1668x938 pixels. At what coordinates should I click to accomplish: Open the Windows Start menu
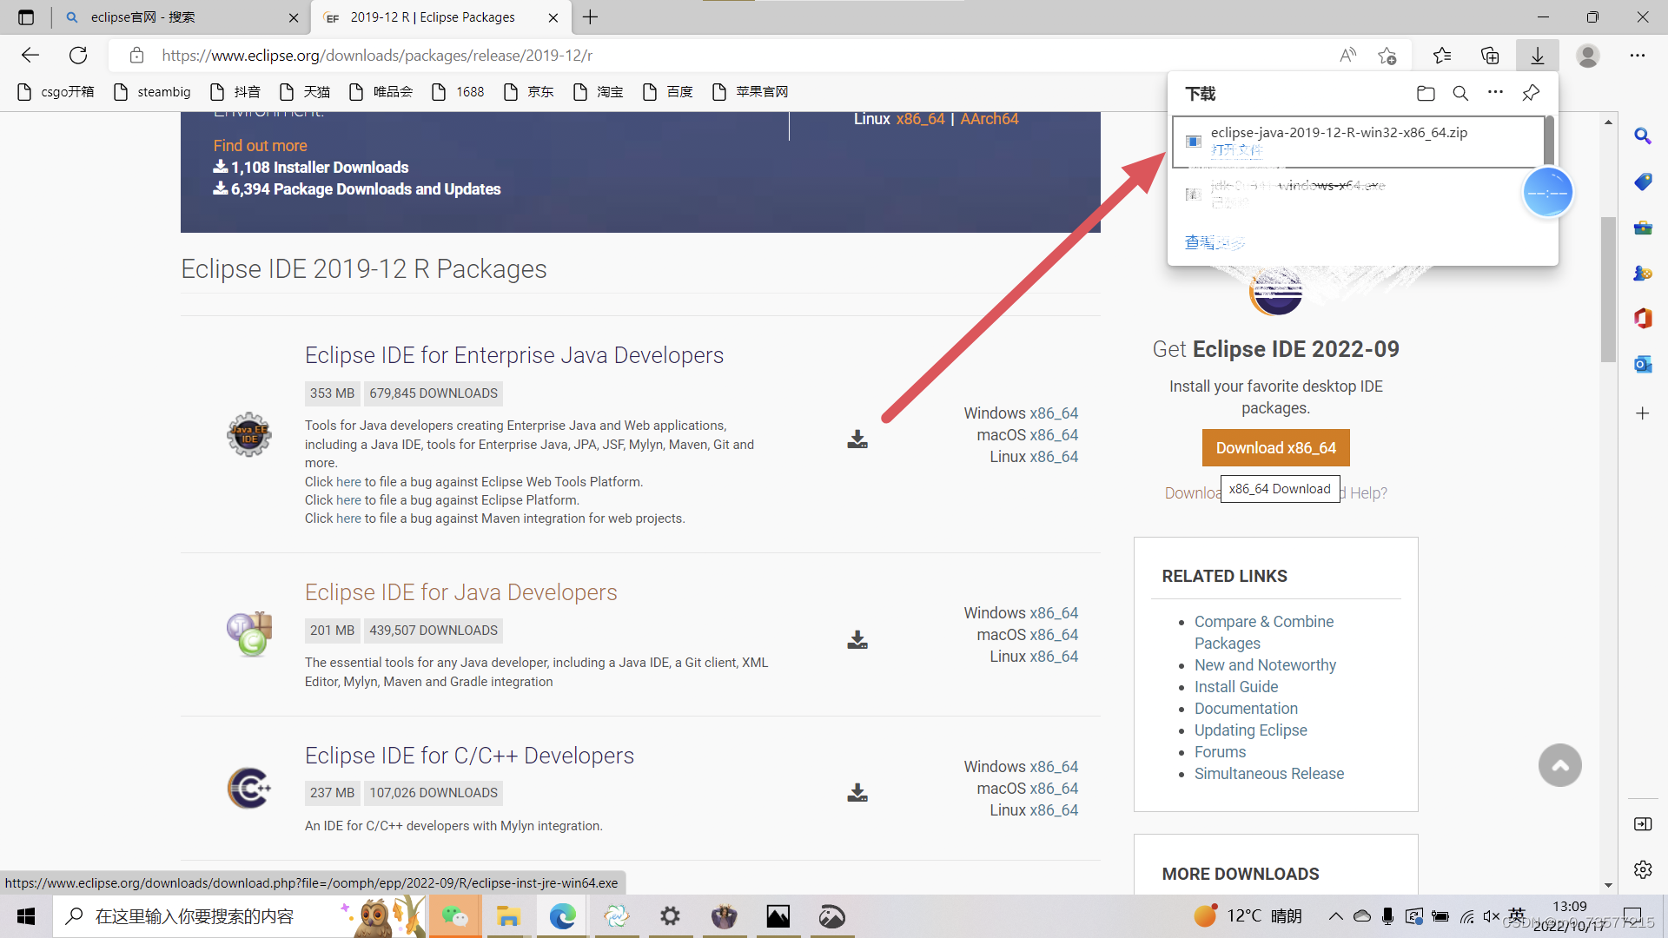click(26, 916)
